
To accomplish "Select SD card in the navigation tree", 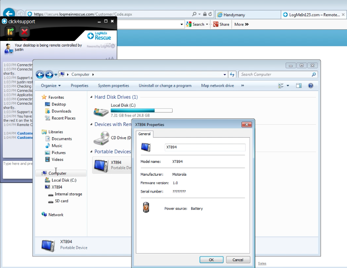I will pyautogui.click(x=61, y=201).
